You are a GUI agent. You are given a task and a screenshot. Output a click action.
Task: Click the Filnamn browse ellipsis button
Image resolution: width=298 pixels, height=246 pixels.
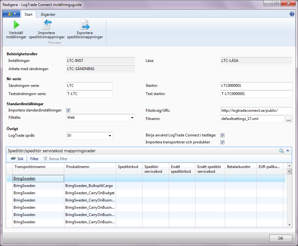(289, 119)
